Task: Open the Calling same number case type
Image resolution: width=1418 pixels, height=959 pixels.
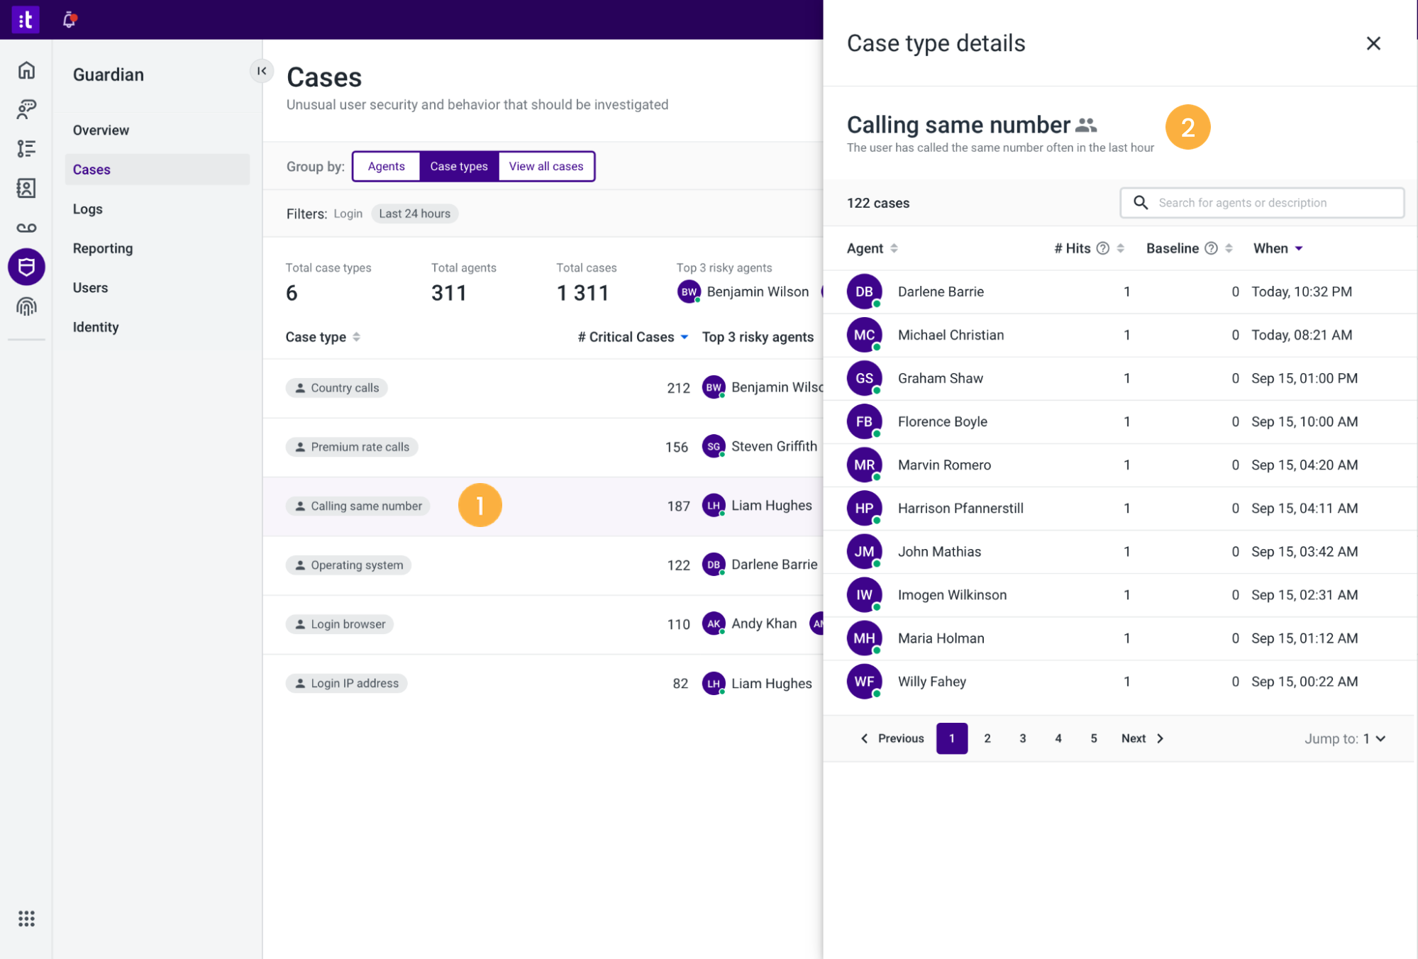Action: coord(358,506)
